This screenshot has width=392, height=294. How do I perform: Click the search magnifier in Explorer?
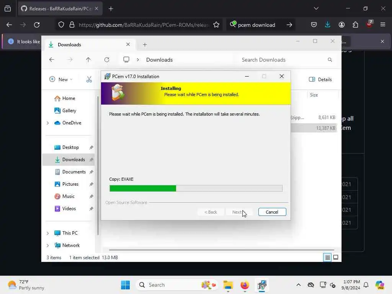pyautogui.click(x=330, y=60)
